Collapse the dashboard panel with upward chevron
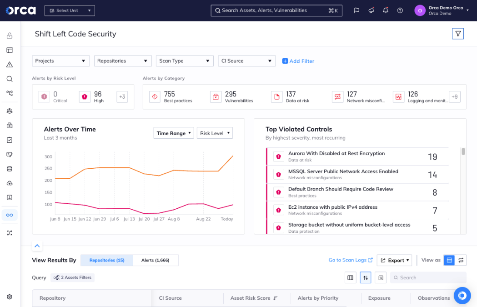This screenshot has width=477, height=307. click(37, 246)
